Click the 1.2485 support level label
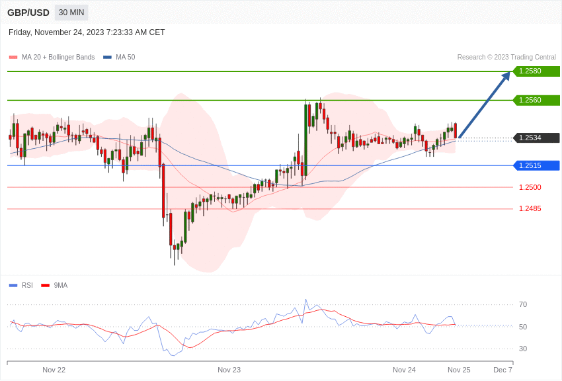The image size is (562, 381). 530,208
